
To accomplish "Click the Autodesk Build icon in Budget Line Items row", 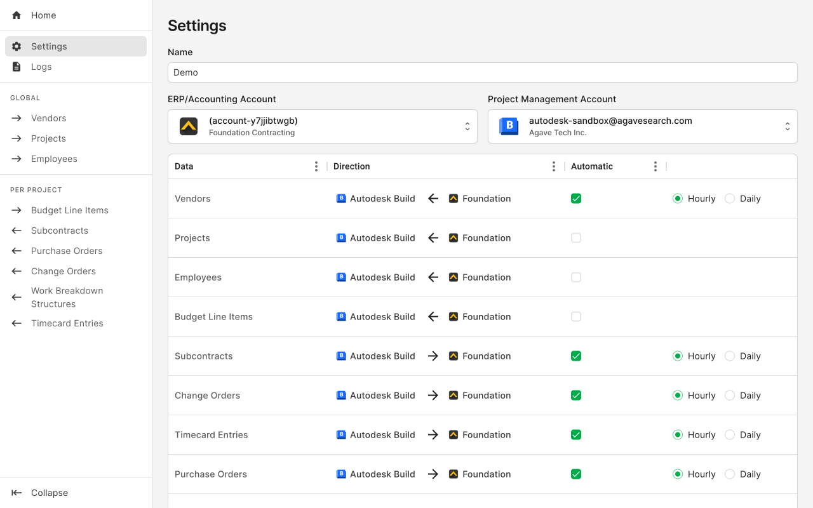I will click(341, 317).
